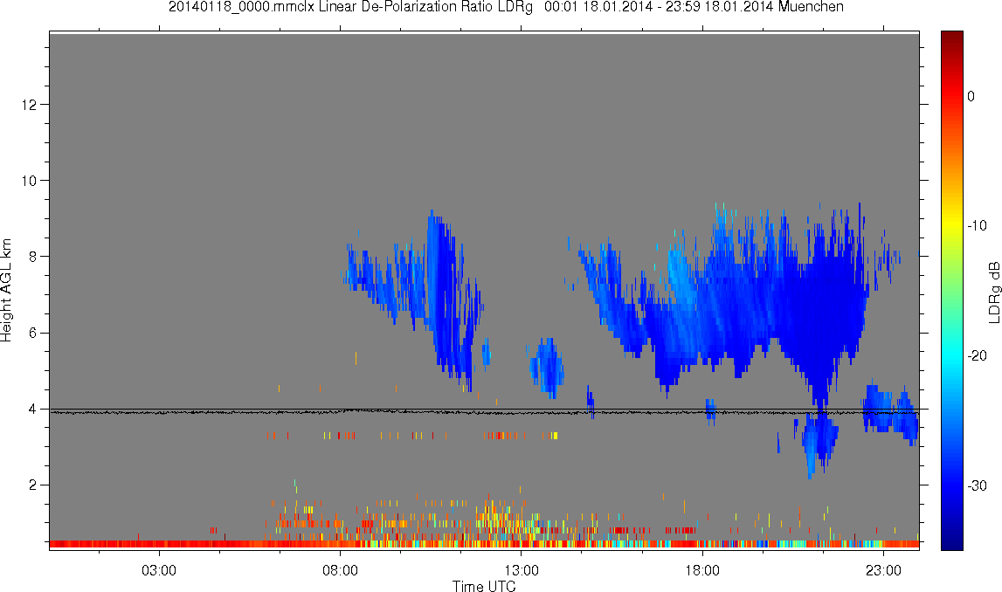The height and width of the screenshot is (592, 1002).
Task: Click the colorbar label '0'
Action: coord(971,96)
